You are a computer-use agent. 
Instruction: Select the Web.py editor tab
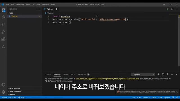pyautogui.click(x=49, y=9)
